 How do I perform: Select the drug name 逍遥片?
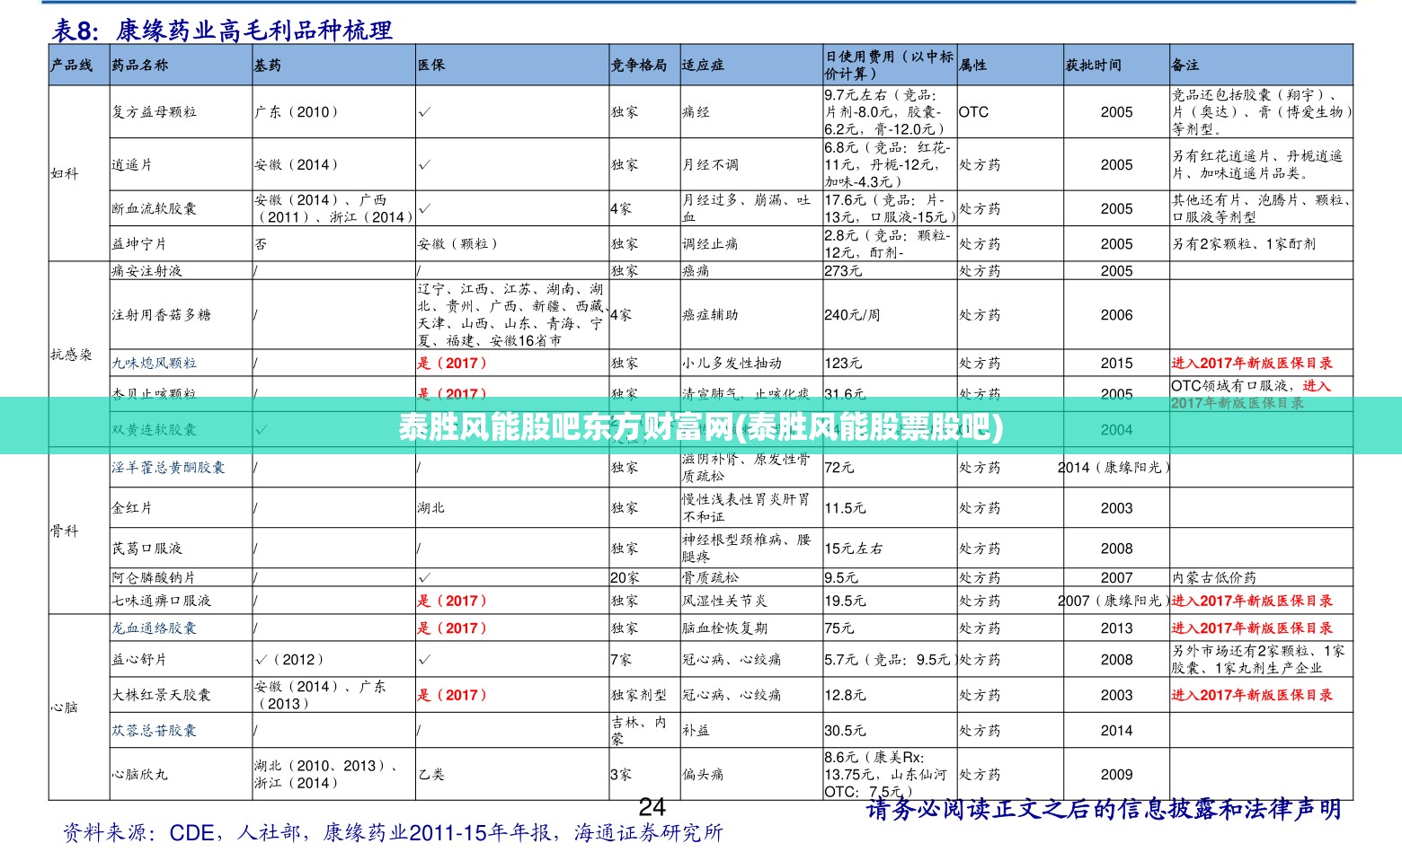(132, 165)
